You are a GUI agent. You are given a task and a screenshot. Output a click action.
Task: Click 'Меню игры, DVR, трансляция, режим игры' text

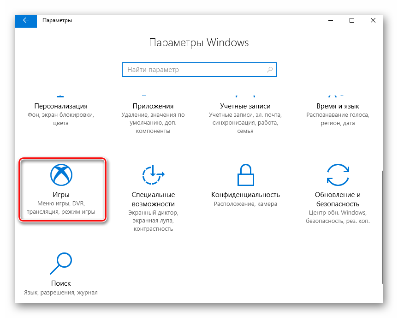point(61,208)
